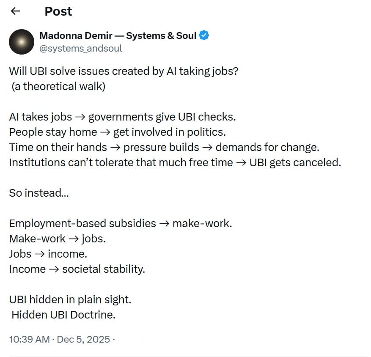Visit the @systems_andsoul handle
The height and width of the screenshot is (357, 371).
point(81,48)
